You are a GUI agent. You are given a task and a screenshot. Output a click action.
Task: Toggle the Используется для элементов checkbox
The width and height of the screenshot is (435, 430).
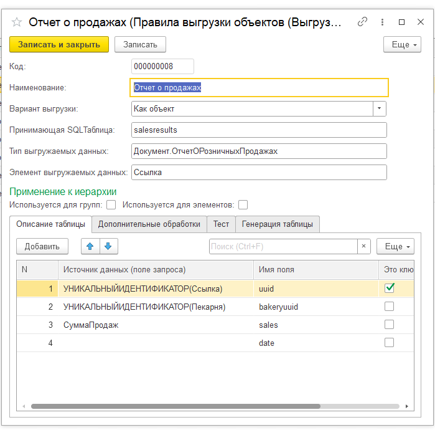243,205
